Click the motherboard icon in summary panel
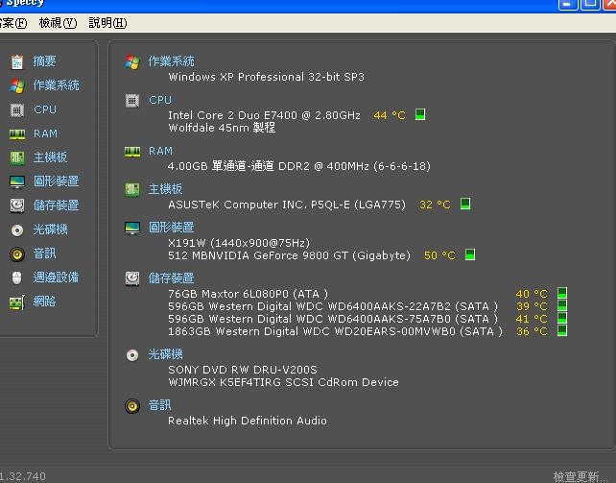616x483 pixels. coord(132,190)
